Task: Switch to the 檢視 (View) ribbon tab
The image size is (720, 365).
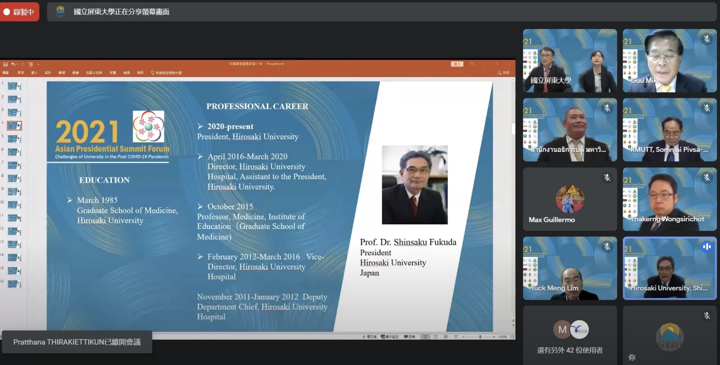Action: 127,73
